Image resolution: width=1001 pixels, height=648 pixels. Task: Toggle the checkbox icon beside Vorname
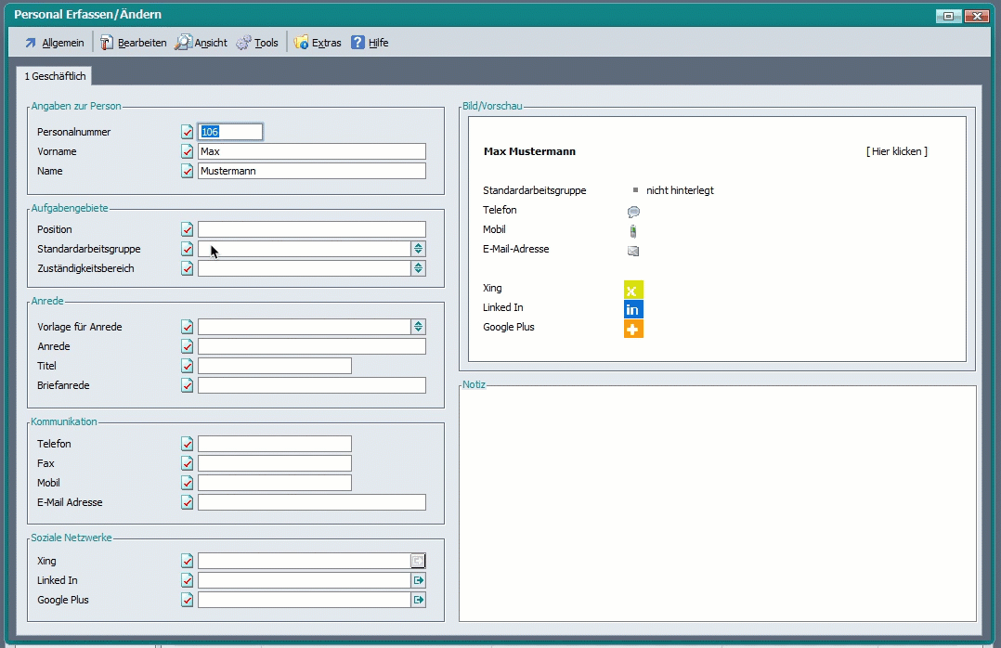188,151
